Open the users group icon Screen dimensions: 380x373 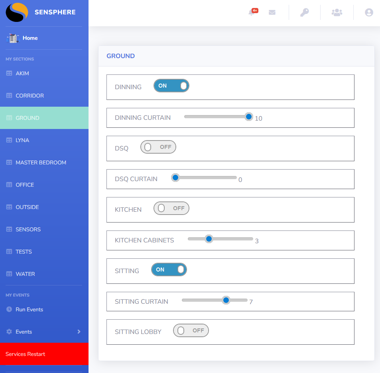click(337, 12)
